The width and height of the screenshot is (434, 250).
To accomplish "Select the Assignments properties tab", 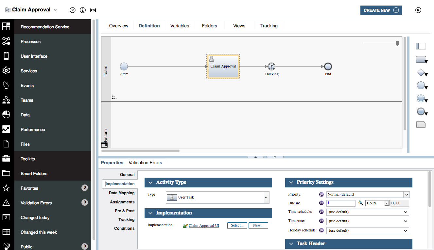I will tap(122, 202).
